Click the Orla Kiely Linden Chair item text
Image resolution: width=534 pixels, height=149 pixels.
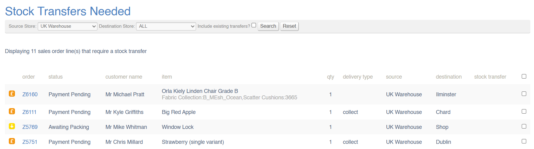tap(200, 91)
